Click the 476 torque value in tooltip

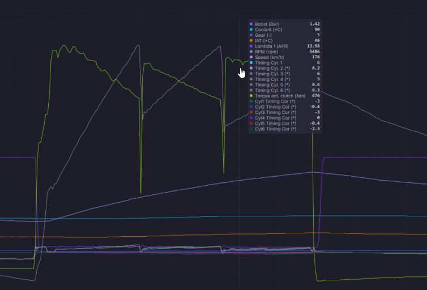click(x=316, y=96)
